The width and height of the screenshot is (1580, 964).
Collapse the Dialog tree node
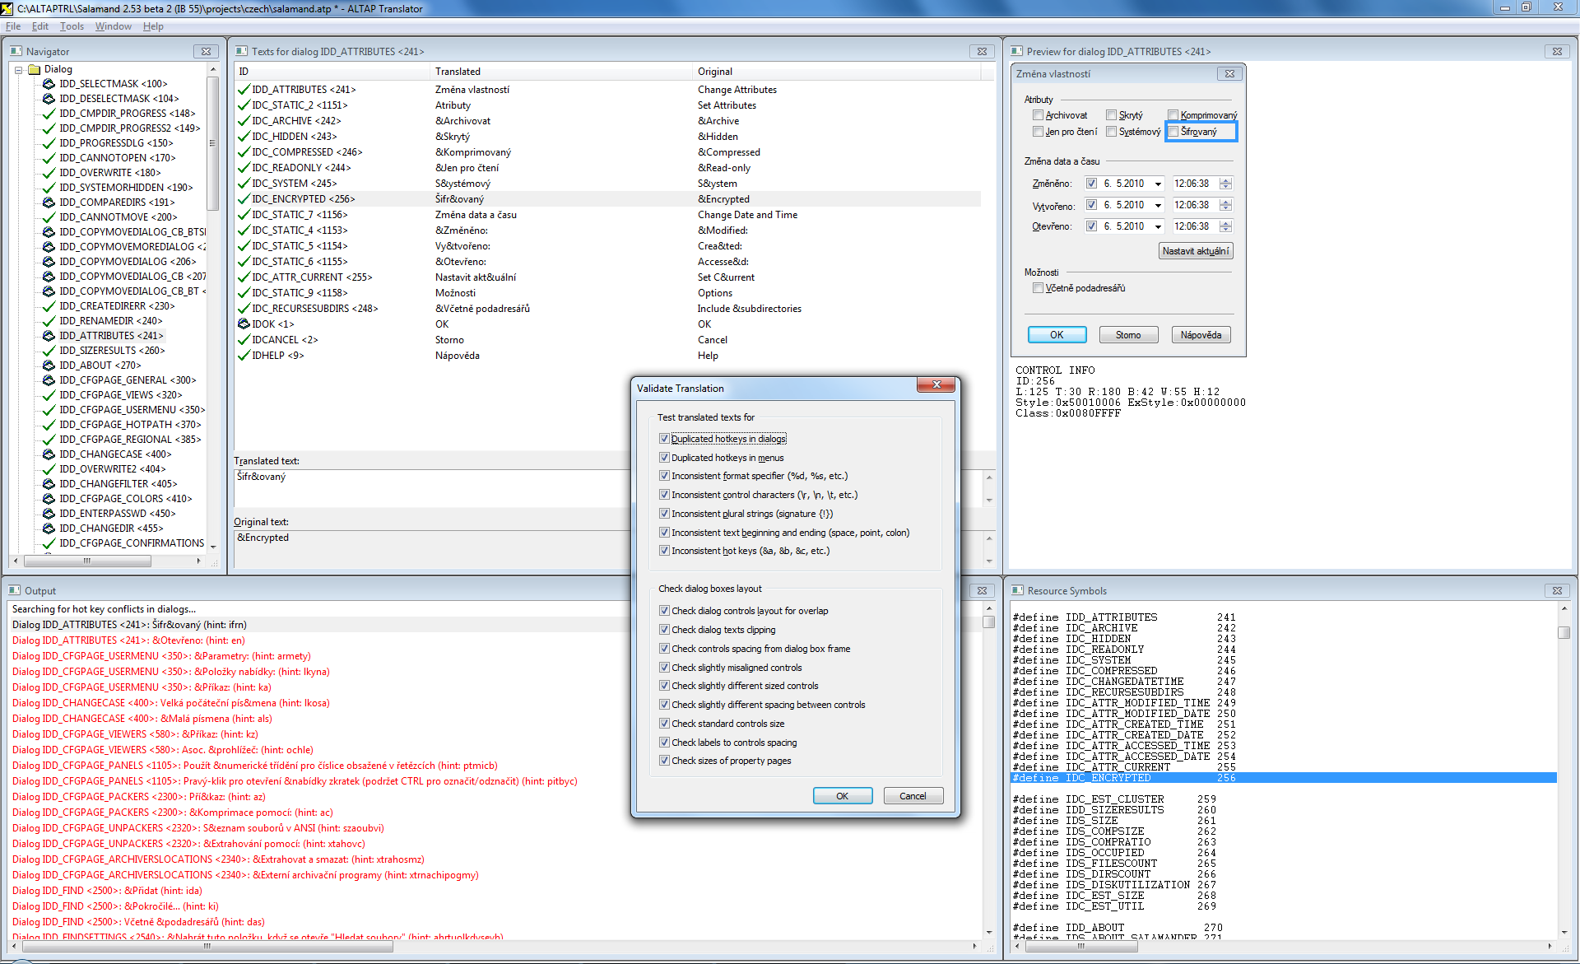pyautogui.click(x=18, y=70)
